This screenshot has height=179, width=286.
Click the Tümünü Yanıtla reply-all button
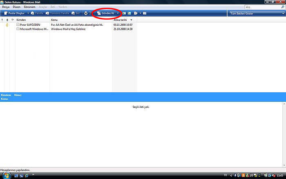pos(57,13)
